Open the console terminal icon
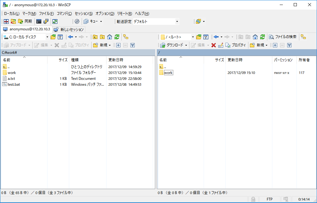The image size is (317, 203). [39, 21]
